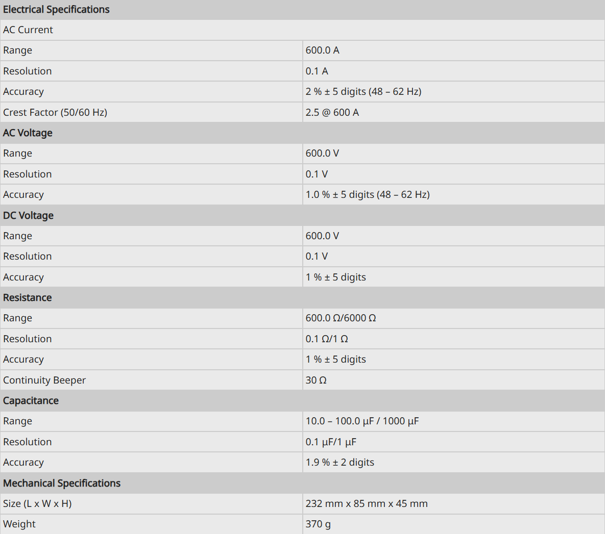The width and height of the screenshot is (605, 534).
Task: Click the Electrical Specifications header
Action: (x=56, y=9)
